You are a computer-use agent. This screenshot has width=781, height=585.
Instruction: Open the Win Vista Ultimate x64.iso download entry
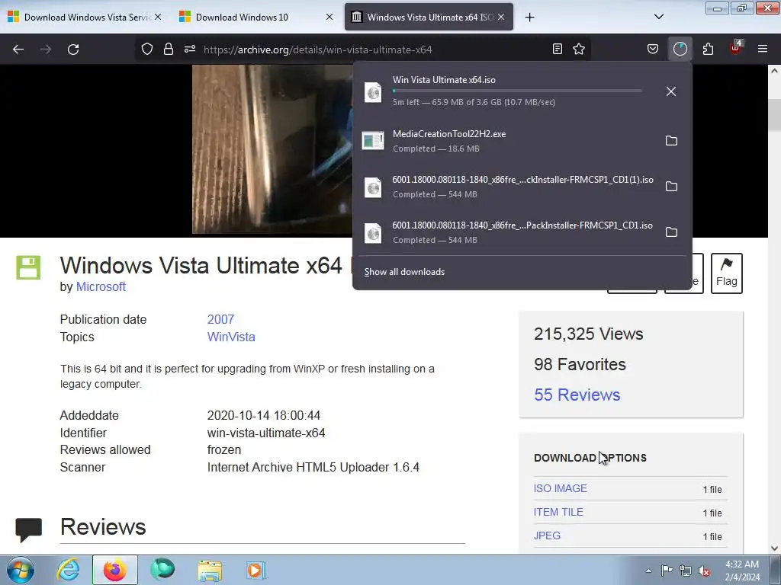[x=508, y=91]
